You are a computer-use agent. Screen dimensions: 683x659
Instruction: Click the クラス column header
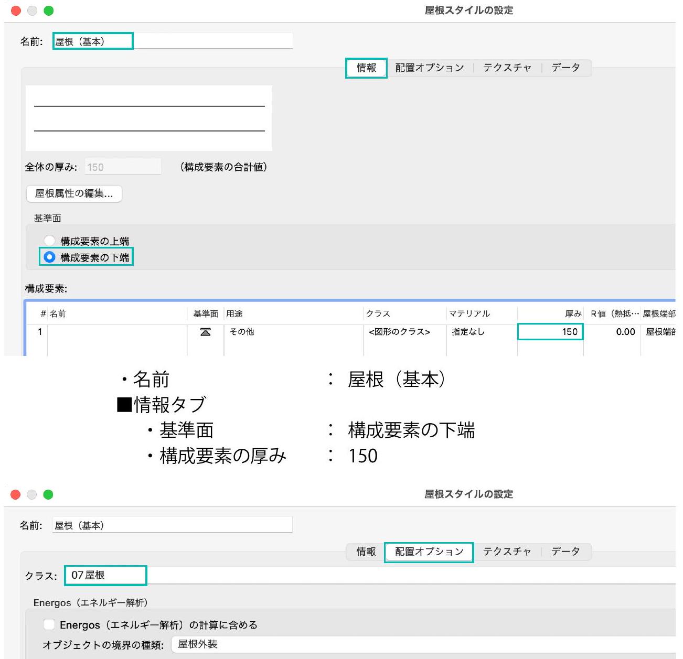click(x=405, y=314)
